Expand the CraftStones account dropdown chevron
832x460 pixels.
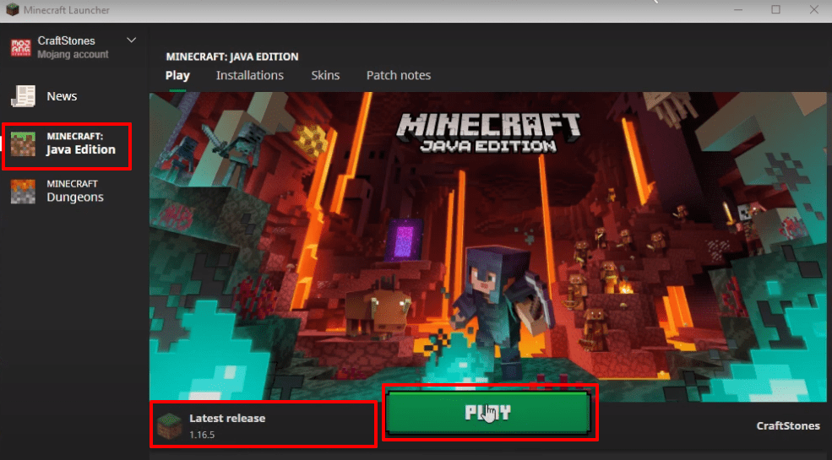point(132,41)
